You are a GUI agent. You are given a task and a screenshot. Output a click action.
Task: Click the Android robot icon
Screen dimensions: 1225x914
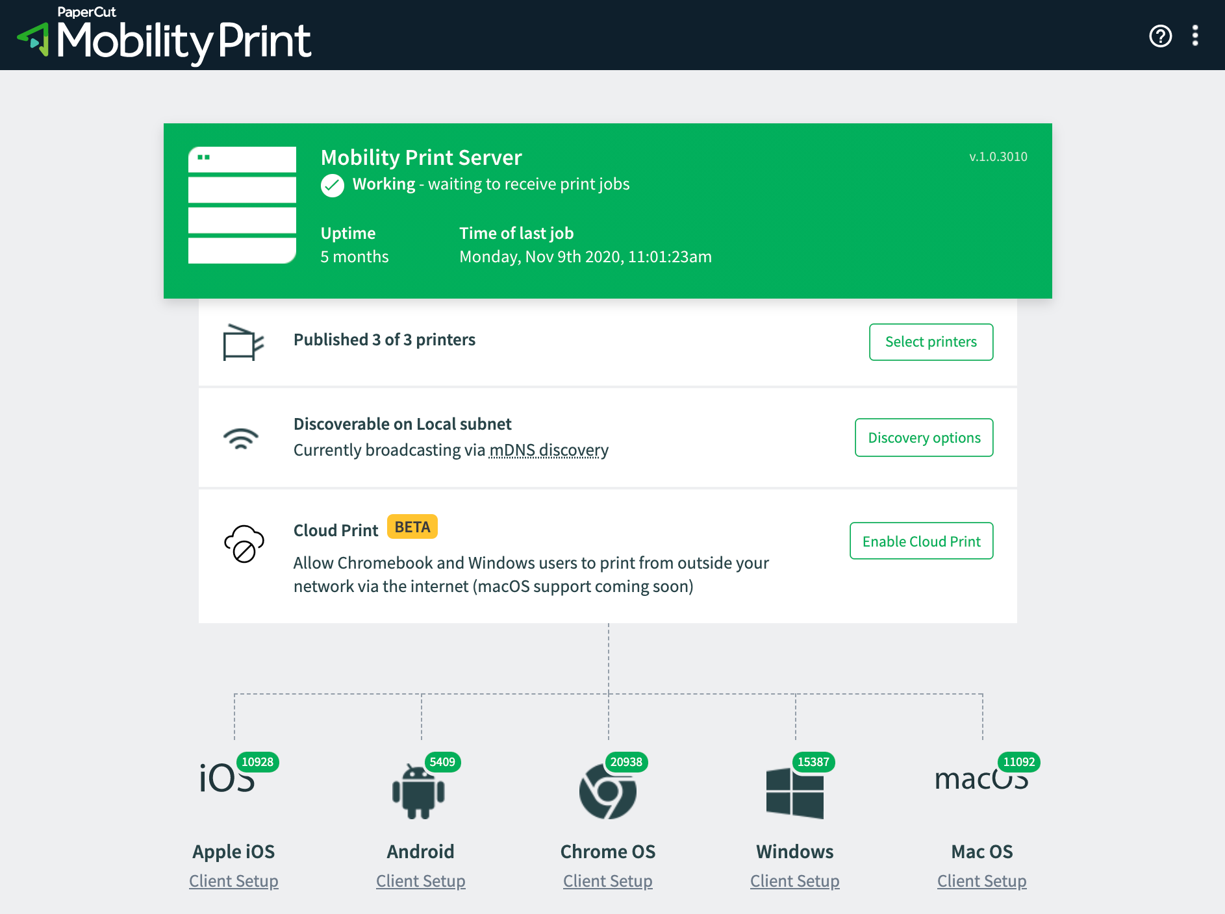click(418, 791)
